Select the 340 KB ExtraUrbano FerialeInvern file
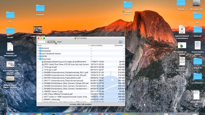This screenshot has height=115, width=205. 81,86
